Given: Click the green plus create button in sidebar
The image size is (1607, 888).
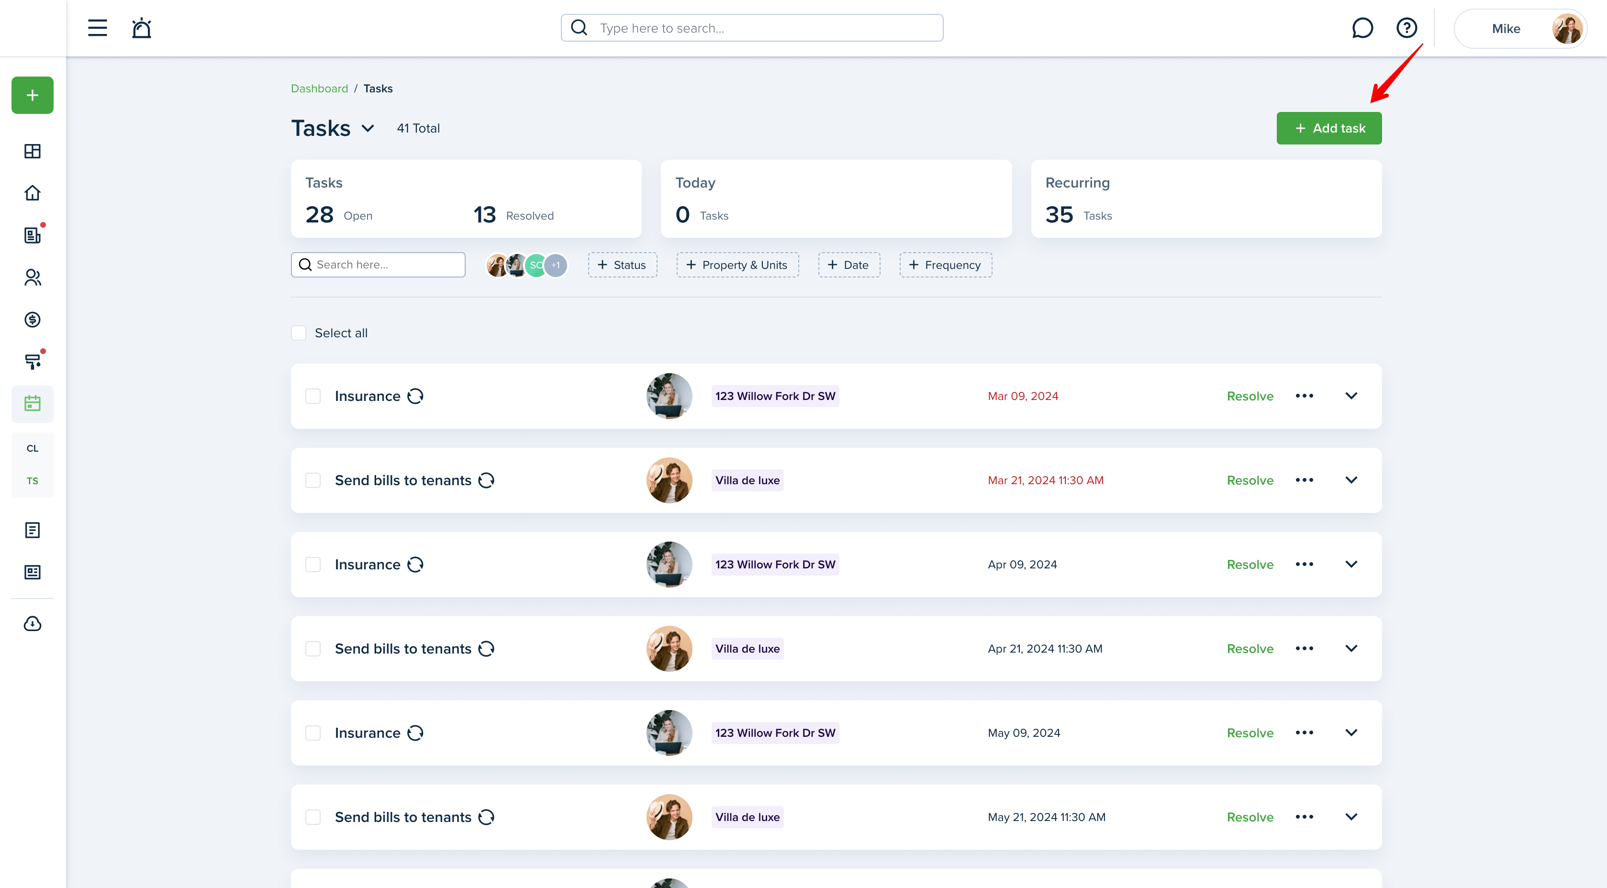Looking at the screenshot, I should tap(33, 95).
